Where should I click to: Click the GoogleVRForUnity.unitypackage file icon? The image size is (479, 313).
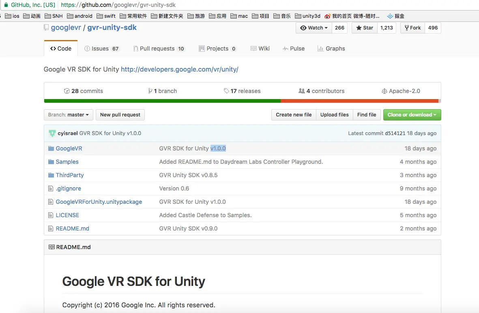coord(51,202)
